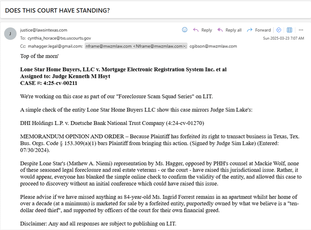Choose Reply all for this message
The height and width of the screenshot is (230, 311).
[229, 30]
